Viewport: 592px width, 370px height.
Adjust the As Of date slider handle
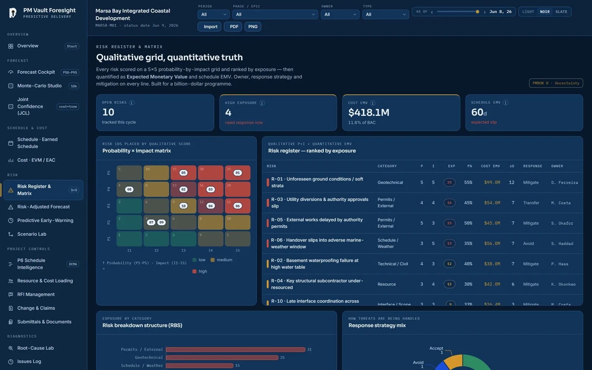coord(477,12)
